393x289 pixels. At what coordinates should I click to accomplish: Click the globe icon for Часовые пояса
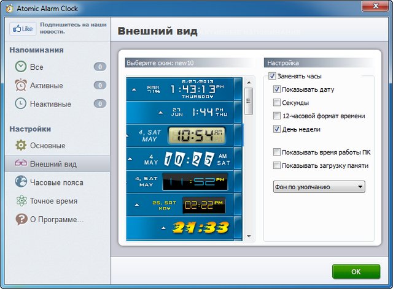tap(21, 182)
